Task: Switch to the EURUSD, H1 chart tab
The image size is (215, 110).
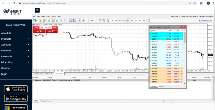Action: click(38, 74)
